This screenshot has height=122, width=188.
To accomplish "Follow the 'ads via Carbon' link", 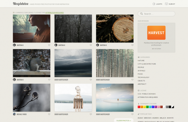I will 156,49.
